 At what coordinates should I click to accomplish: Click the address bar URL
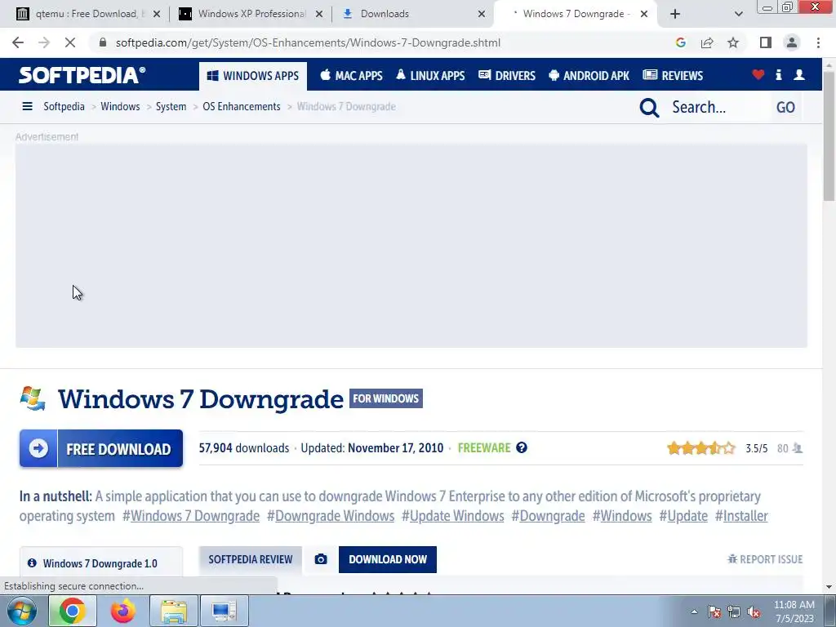coord(308,42)
